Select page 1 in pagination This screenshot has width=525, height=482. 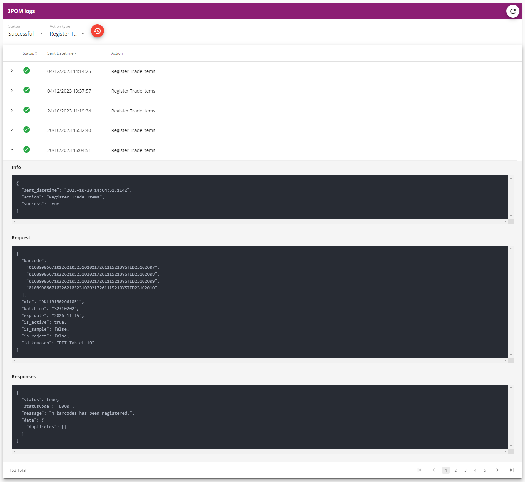[x=446, y=470]
